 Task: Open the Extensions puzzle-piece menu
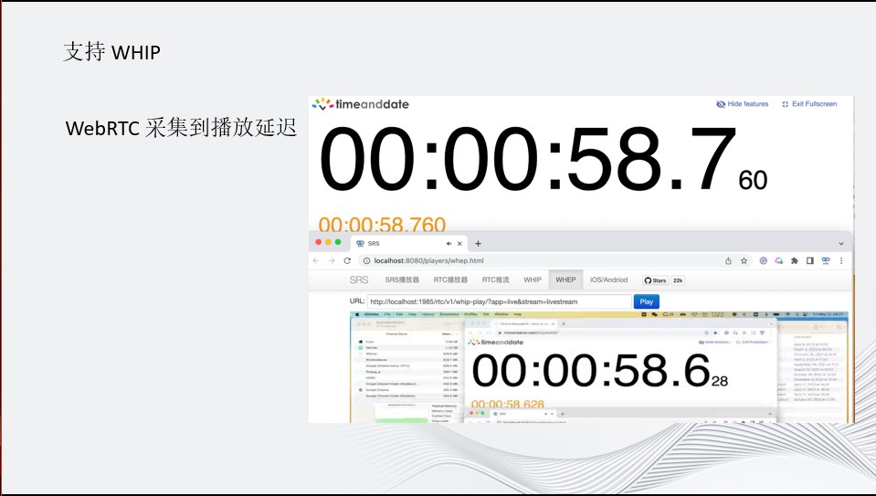pos(795,261)
